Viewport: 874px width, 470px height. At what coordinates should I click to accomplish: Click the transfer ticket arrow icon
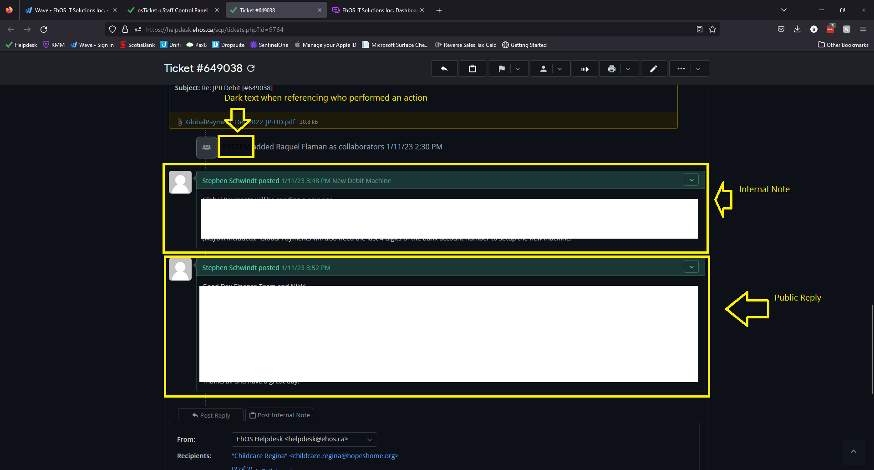[585, 69]
